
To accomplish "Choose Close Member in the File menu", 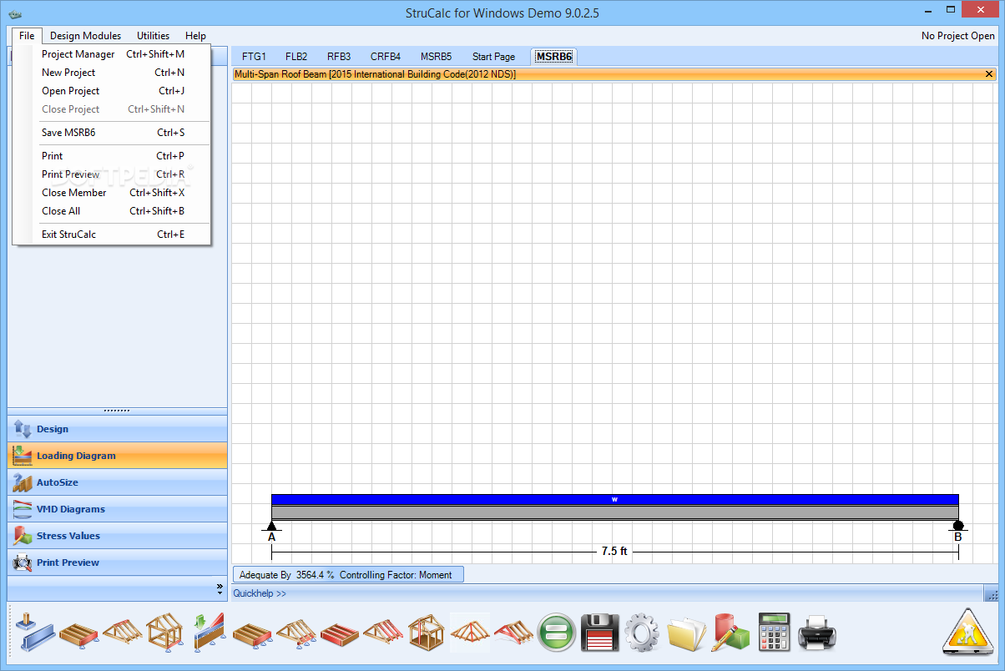I will [112, 193].
